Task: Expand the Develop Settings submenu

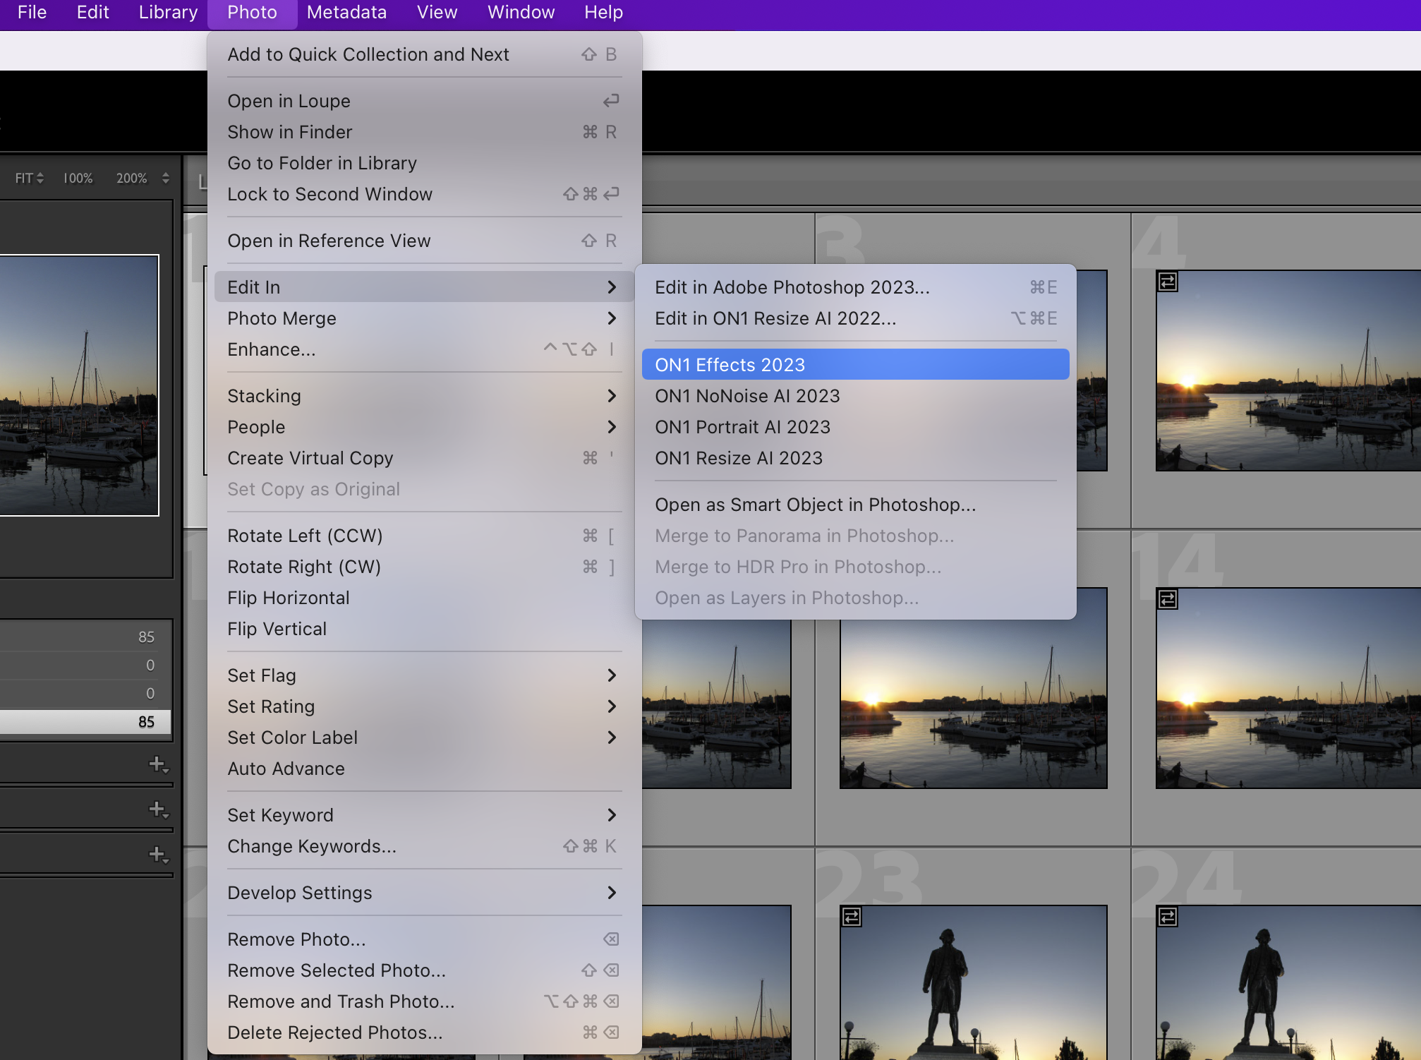Action: pyautogui.click(x=424, y=893)
